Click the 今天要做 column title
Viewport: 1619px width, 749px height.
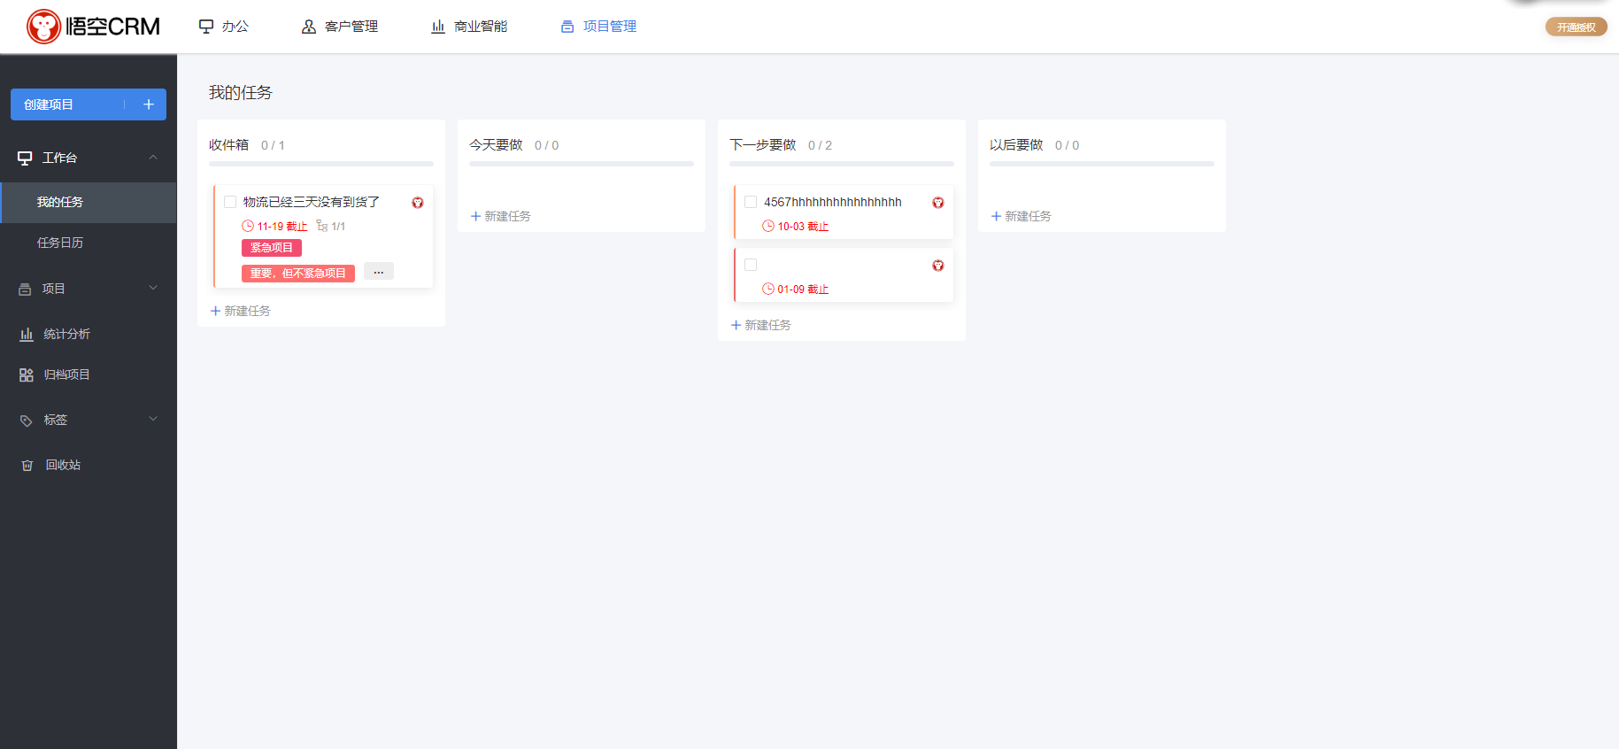click(496, 144)
